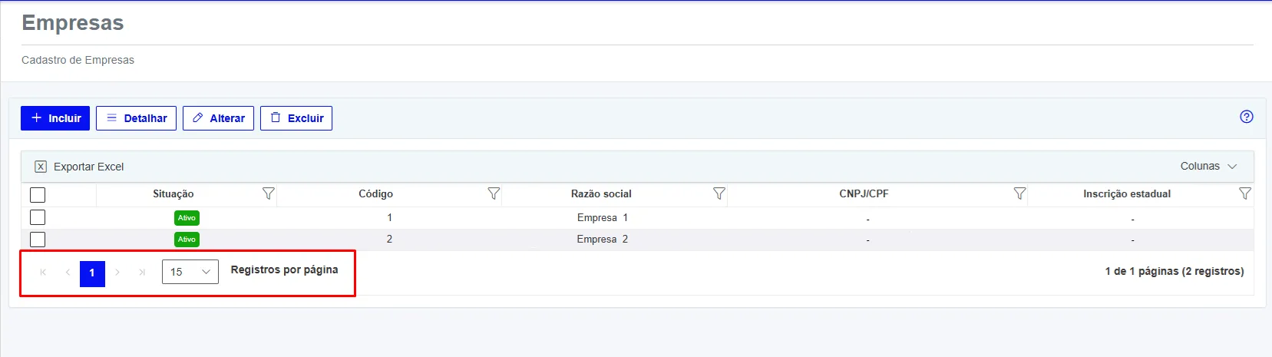Screen dimensions: 1272x357
Task: Expand the Colunas dropdown
Action: pyautogui.click(x=1208, y=166)
